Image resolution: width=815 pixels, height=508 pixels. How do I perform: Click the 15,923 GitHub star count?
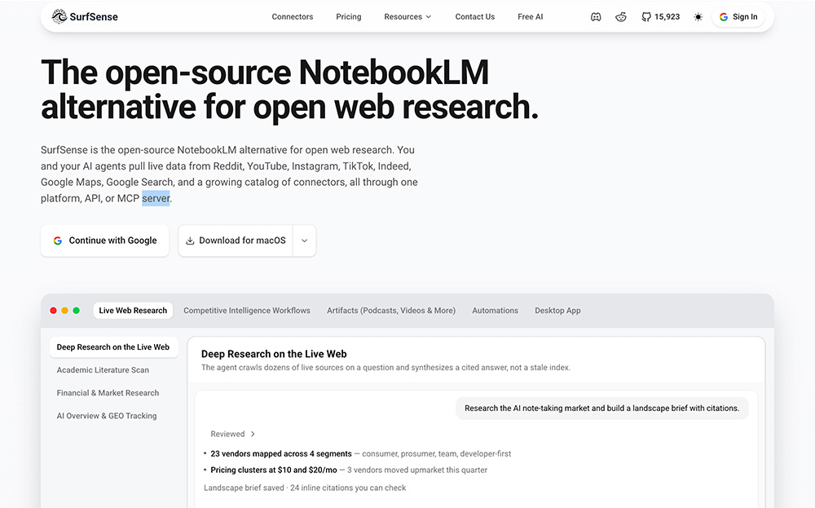667,16
